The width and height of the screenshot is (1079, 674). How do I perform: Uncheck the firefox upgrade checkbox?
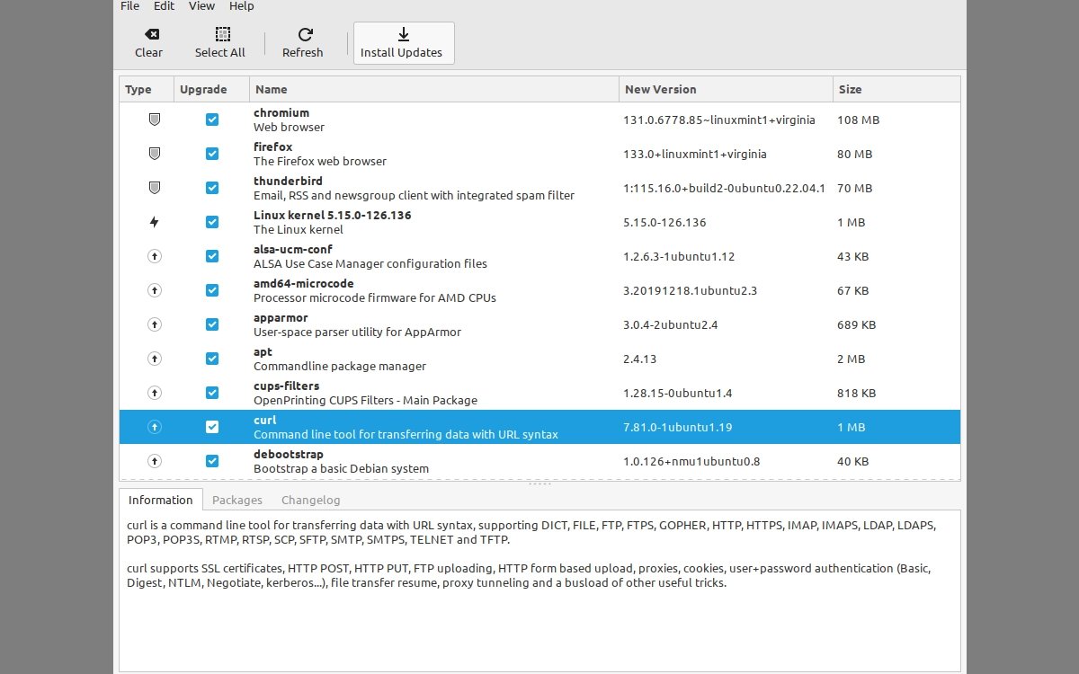tap(212, 154)
